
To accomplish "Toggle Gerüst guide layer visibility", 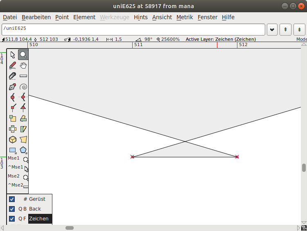I will click(12, 199).
